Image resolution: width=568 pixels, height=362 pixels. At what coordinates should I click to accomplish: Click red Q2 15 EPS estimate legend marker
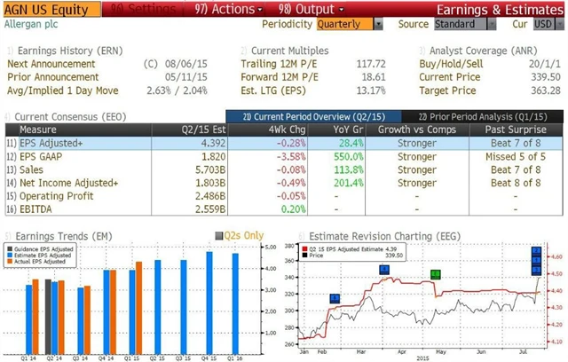pyautogui.click(x=303, y=251)
